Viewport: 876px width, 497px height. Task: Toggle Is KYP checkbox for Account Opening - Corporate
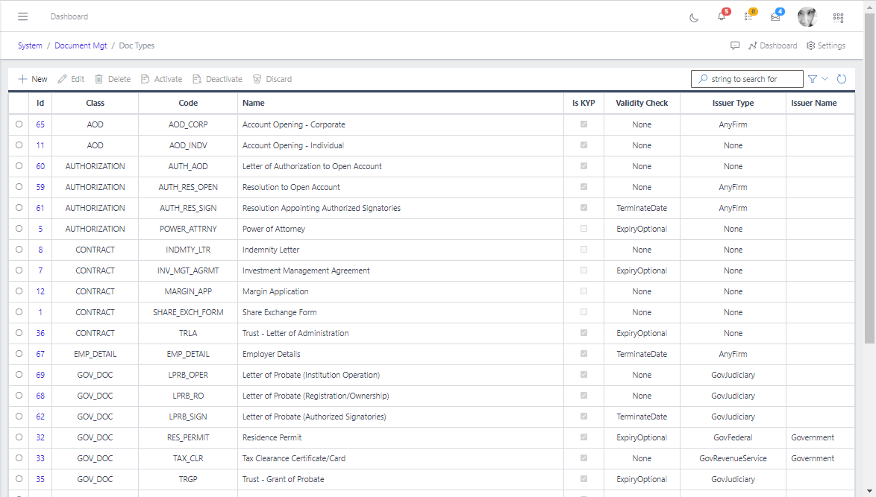tap(584, 124)
